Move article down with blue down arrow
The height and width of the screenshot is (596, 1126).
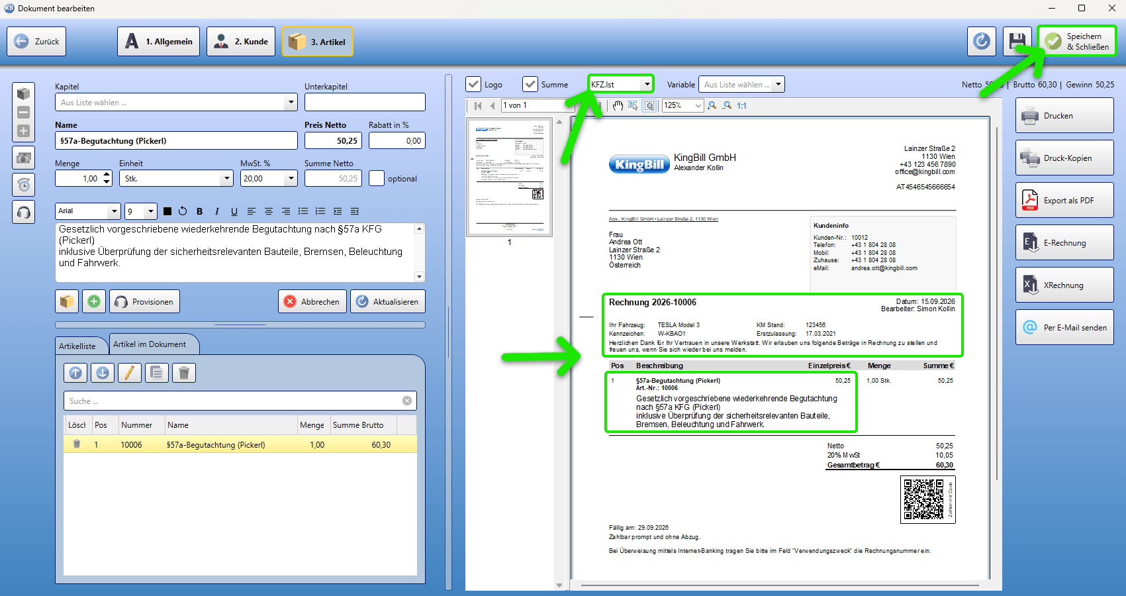point(103,373)
